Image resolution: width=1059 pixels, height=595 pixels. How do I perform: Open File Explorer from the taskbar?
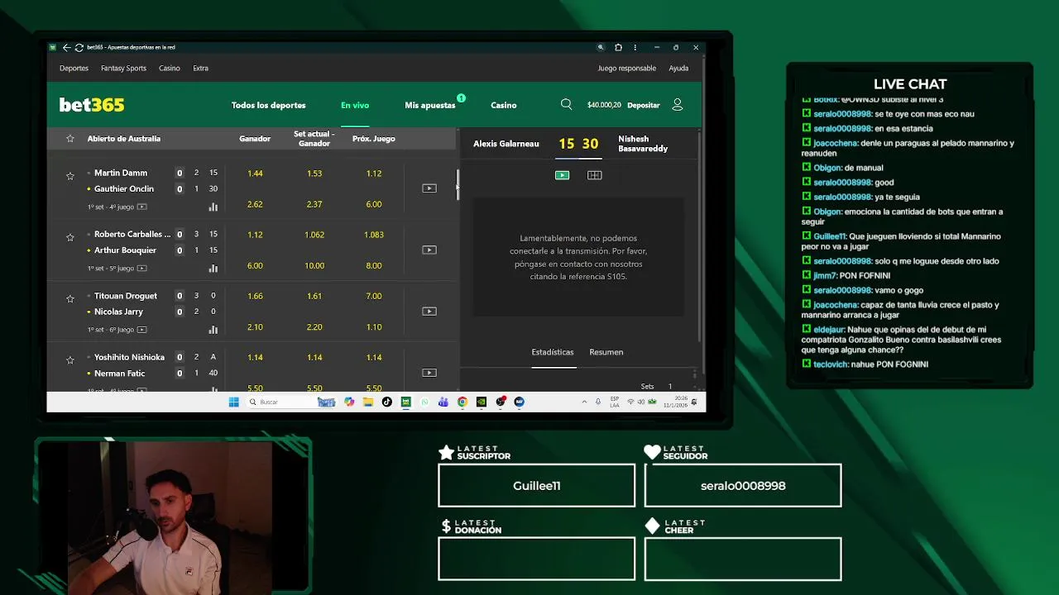pos(368,402)
